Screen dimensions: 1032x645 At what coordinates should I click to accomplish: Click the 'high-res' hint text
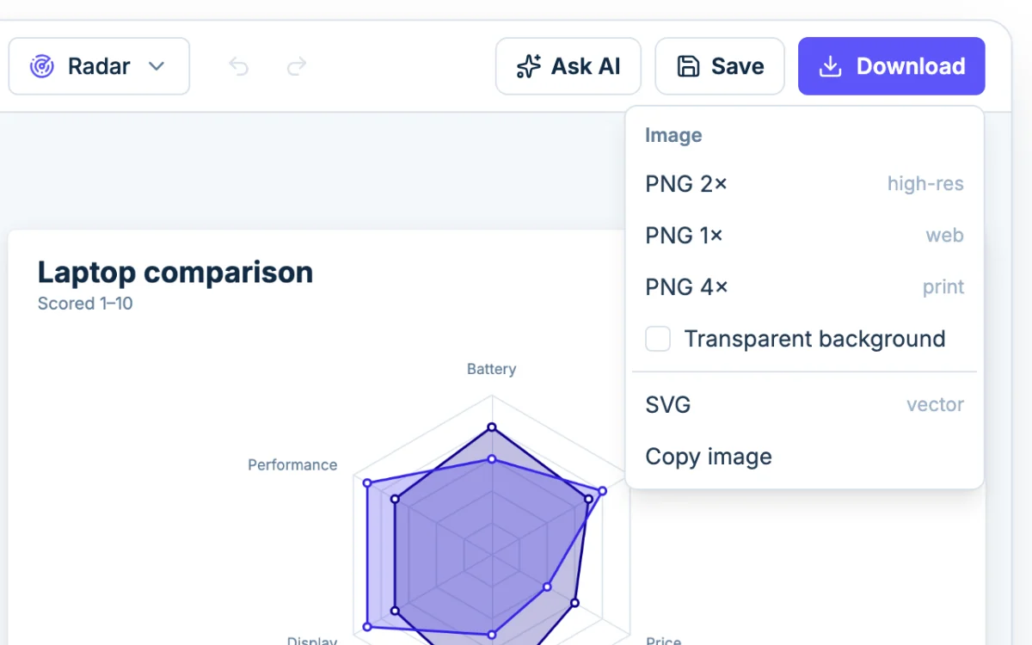[x=925, y=184]
